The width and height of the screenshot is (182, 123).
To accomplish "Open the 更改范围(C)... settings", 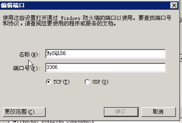I will click(x=24, y=112).
